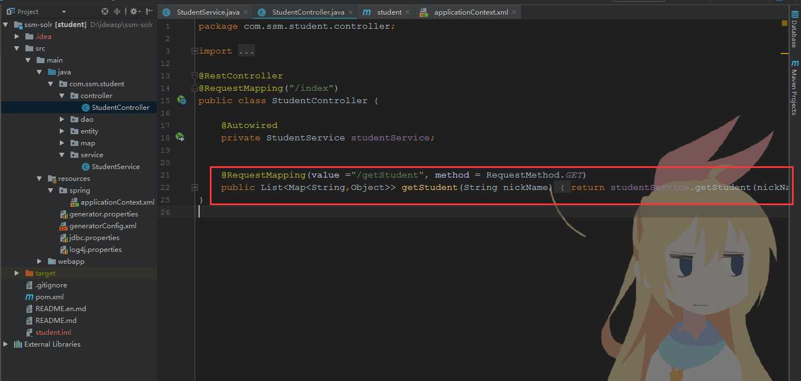
Task: Expand the entity package
Action: click(x=63, y=131)
